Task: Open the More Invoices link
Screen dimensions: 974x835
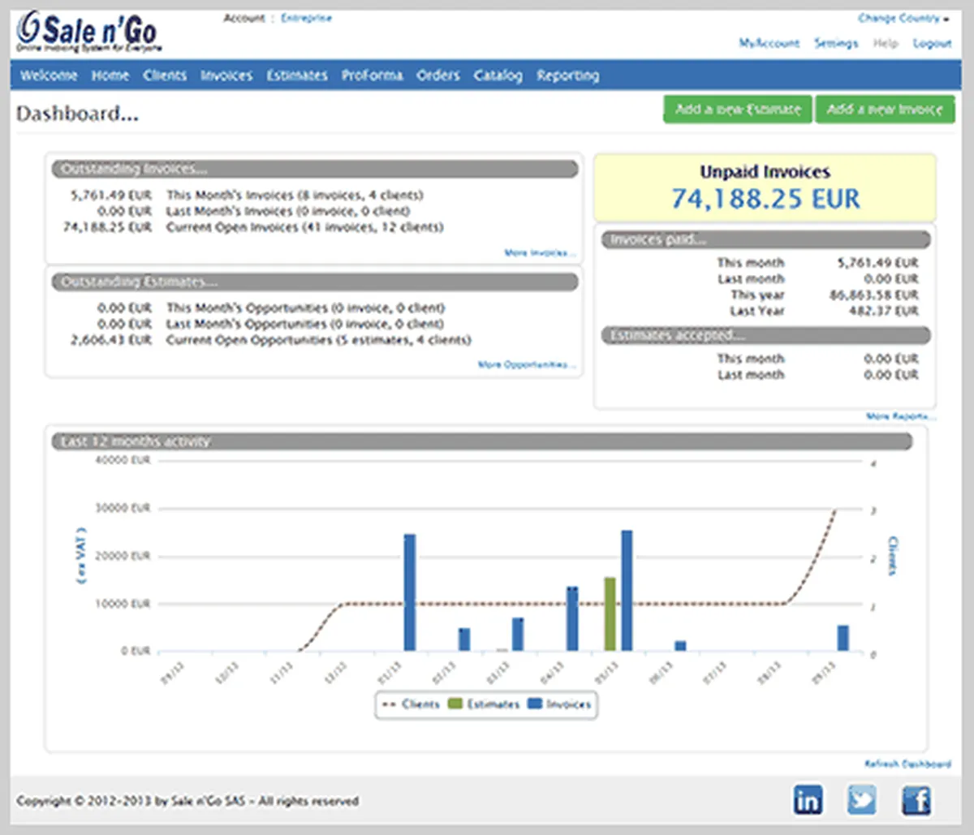Action: 540,253
